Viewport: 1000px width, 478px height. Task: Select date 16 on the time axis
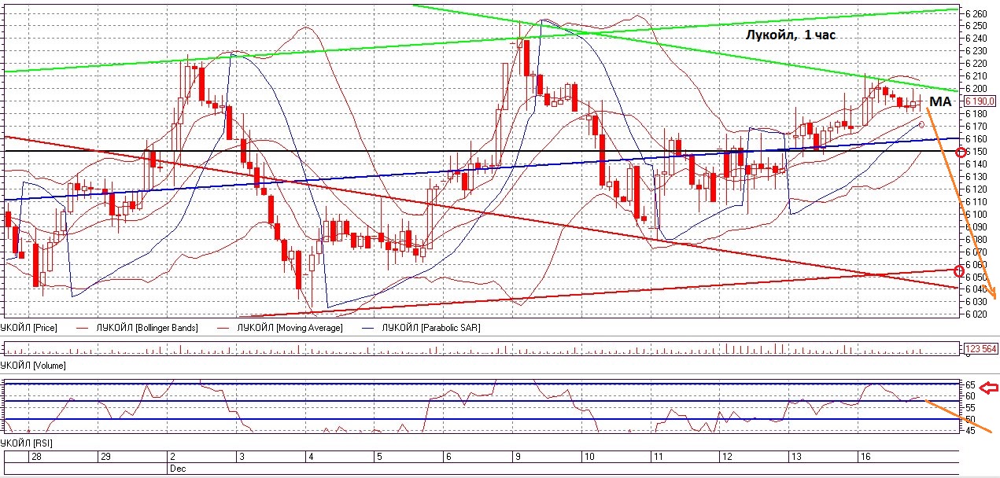pyautogui.click(x=864, y=457)
